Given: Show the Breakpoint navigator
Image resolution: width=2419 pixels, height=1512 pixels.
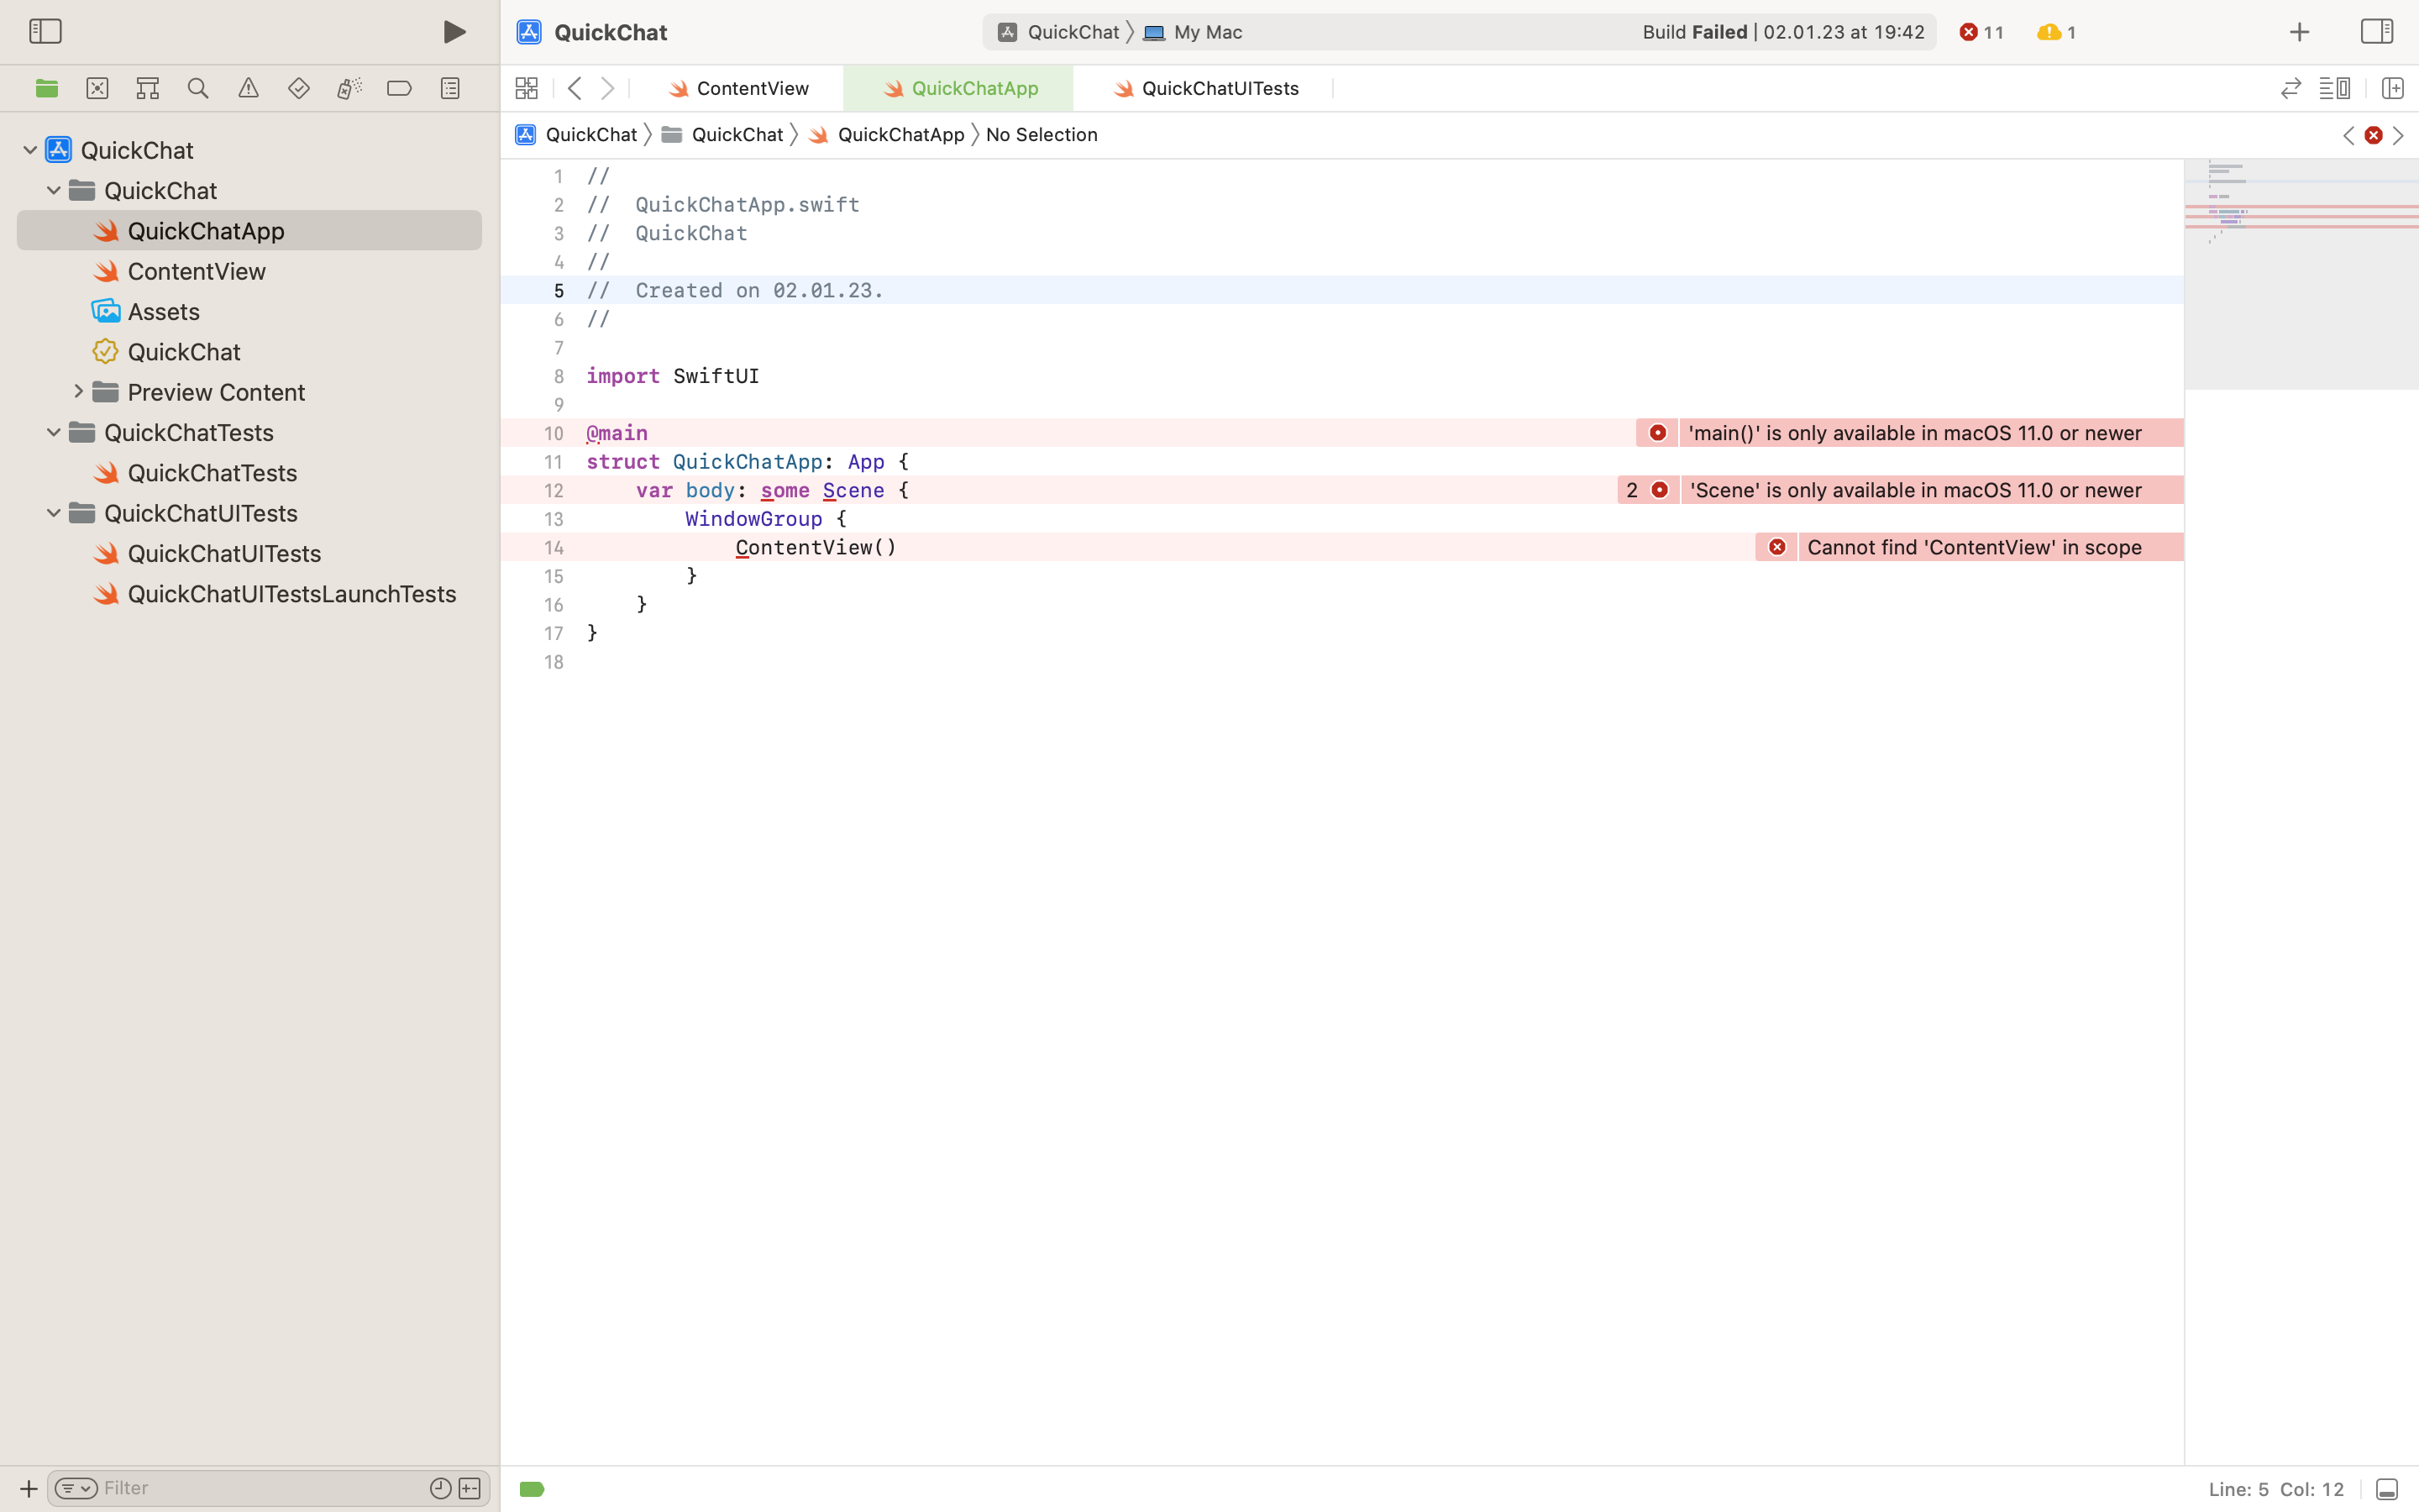Looking at the screenshot, I should [x=399, y=88].
